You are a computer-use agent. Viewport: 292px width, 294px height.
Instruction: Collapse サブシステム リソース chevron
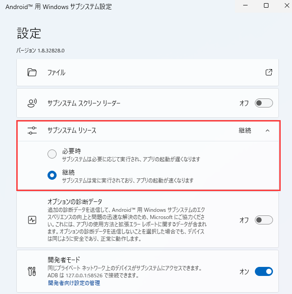(268, 131)
